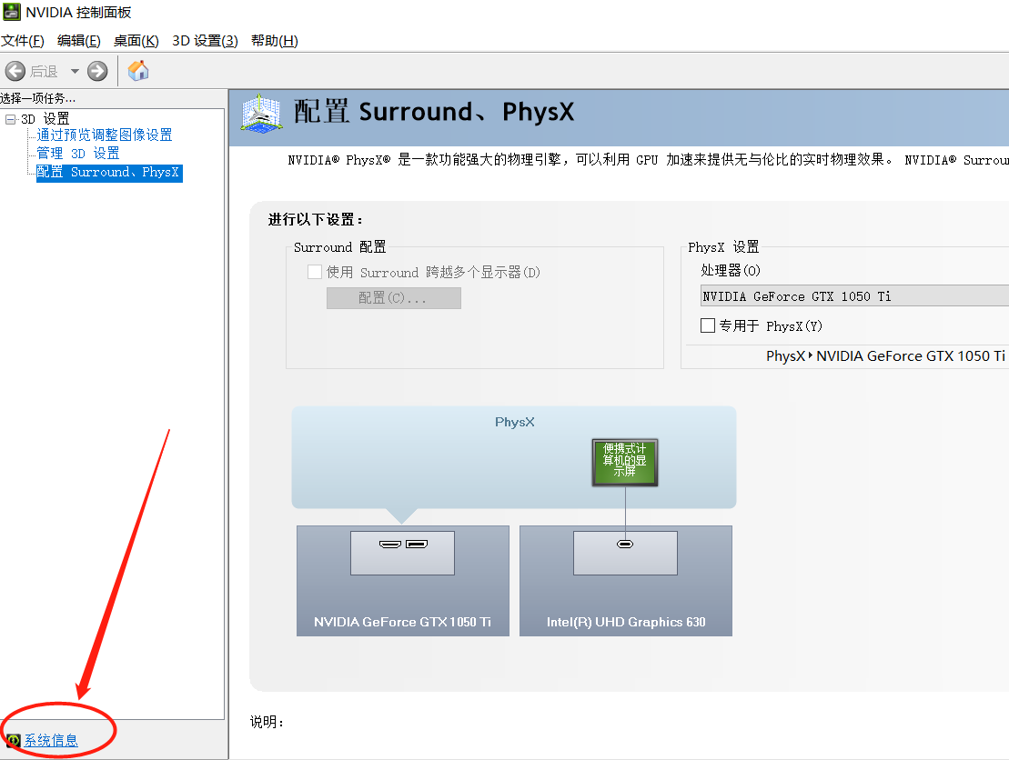Click the 配置(C)... button

(393, 298)
